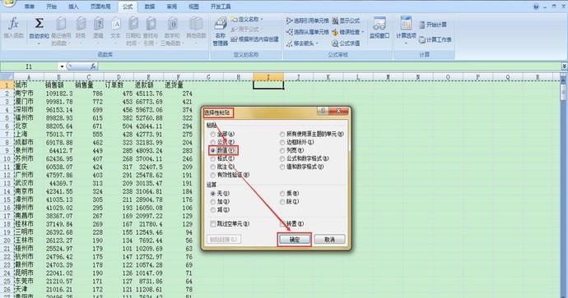Click Cancel (取消) in Paste Special dialog

click(x=329, y=240)
